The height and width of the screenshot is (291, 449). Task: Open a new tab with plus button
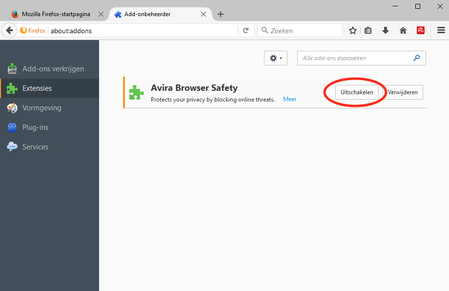221,14
